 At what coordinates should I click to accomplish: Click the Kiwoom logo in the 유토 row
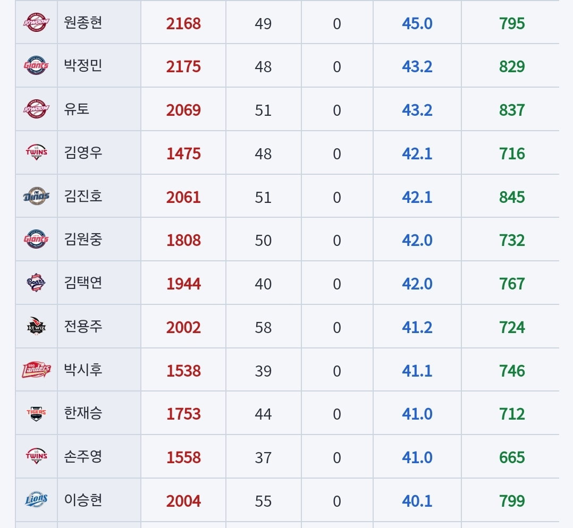click(x=36, y=109)
